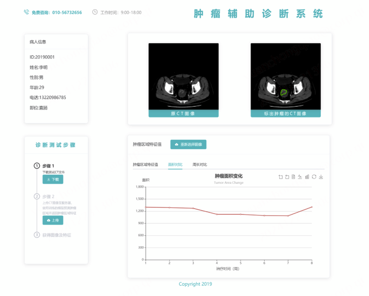369x296 pixels.
Task: Click step 1 circle in diagnosis steps
Action: (x=37, y=166)
